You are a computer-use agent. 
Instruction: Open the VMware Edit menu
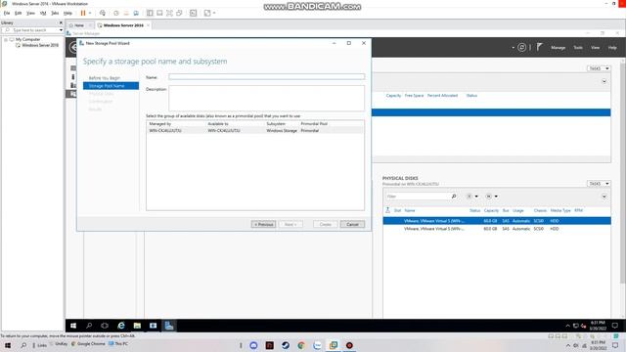[x=18, y=13]
